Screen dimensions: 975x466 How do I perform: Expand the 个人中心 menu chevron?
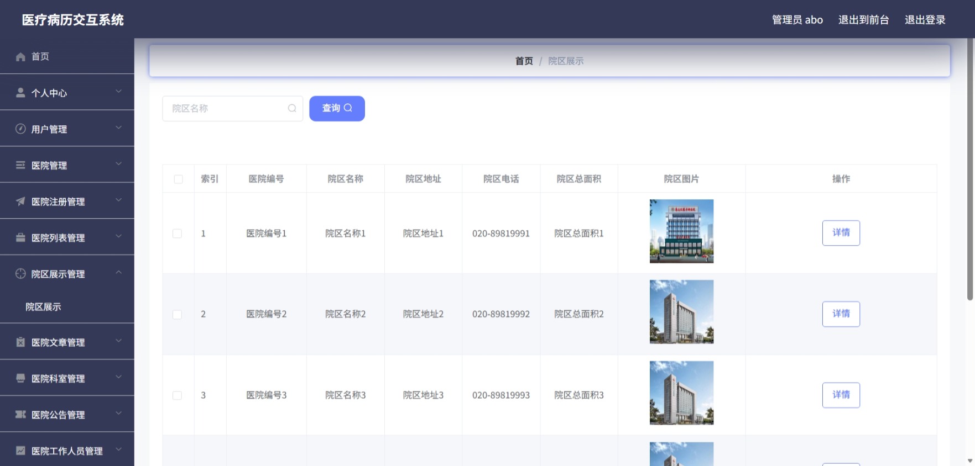click(x=118, y=92)
